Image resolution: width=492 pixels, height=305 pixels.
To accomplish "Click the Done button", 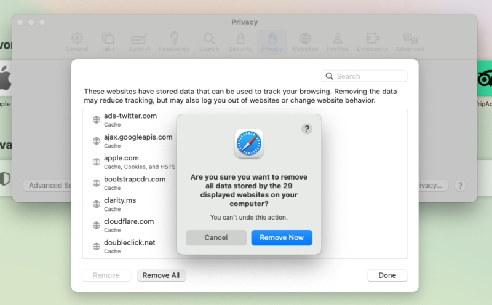I will (387, 275).
